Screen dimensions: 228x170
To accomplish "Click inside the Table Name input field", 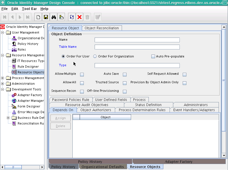I will click(137, 47).
